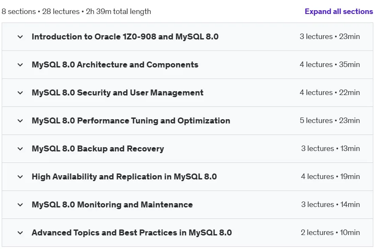Open section title MySQL 8.0 Performance Tuning and Optimization
The image size is (375, 249).
tap(131, 120)
